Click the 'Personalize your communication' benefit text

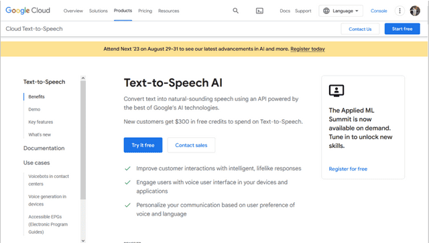(216, 210)
